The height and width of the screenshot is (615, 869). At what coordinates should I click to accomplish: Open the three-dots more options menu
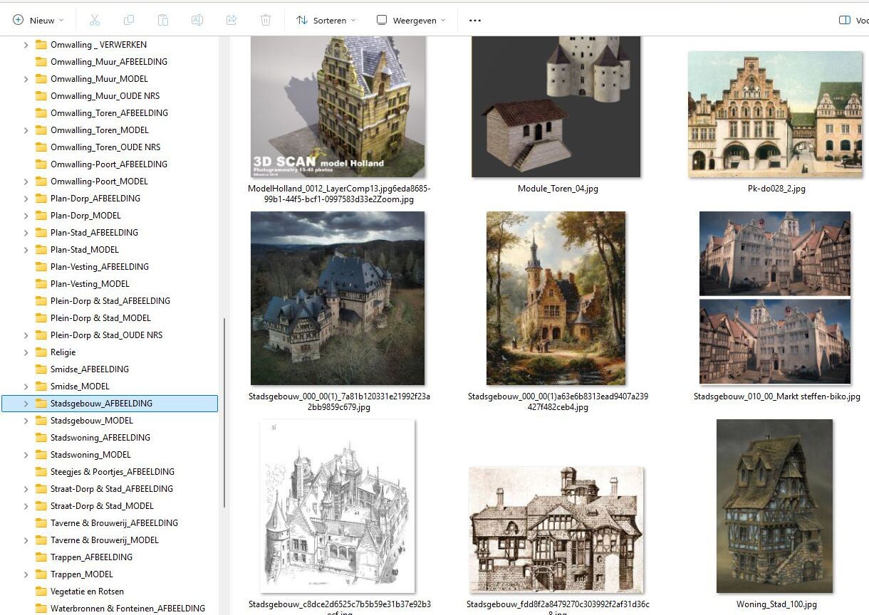[475, 21]
